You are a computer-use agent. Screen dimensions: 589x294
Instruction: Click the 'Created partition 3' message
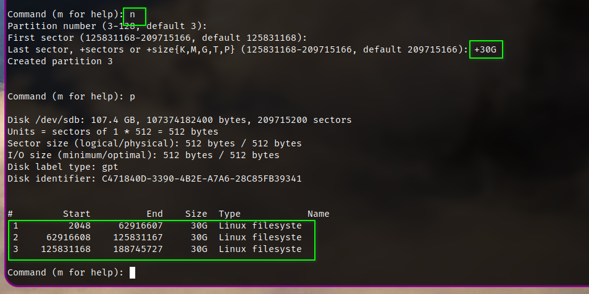(60, 61)
